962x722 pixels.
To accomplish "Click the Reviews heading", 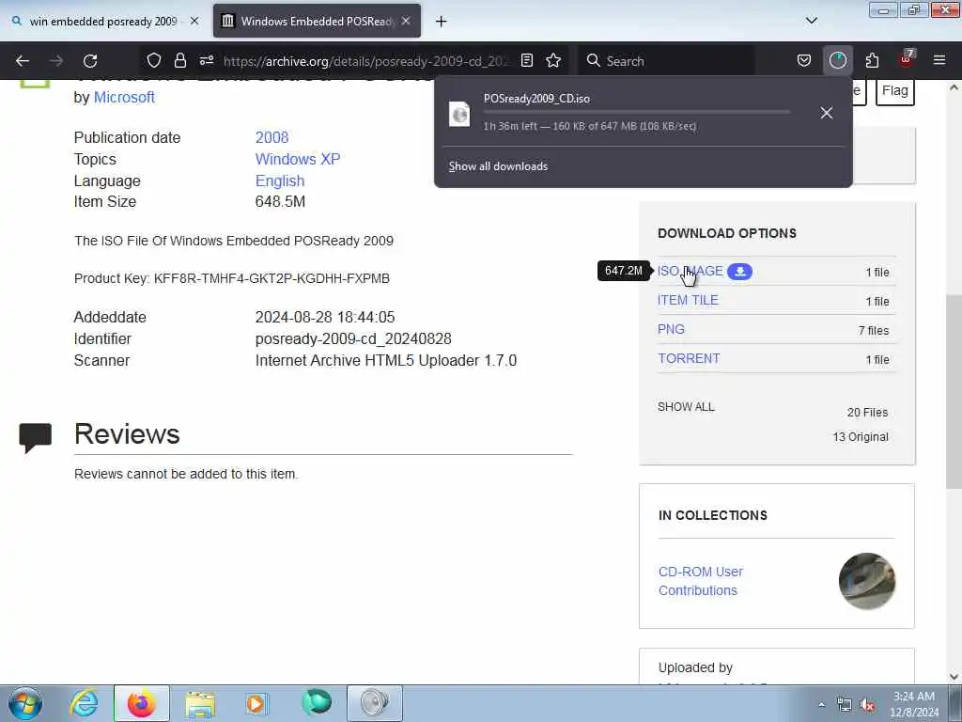I will [x=127, y=434].
